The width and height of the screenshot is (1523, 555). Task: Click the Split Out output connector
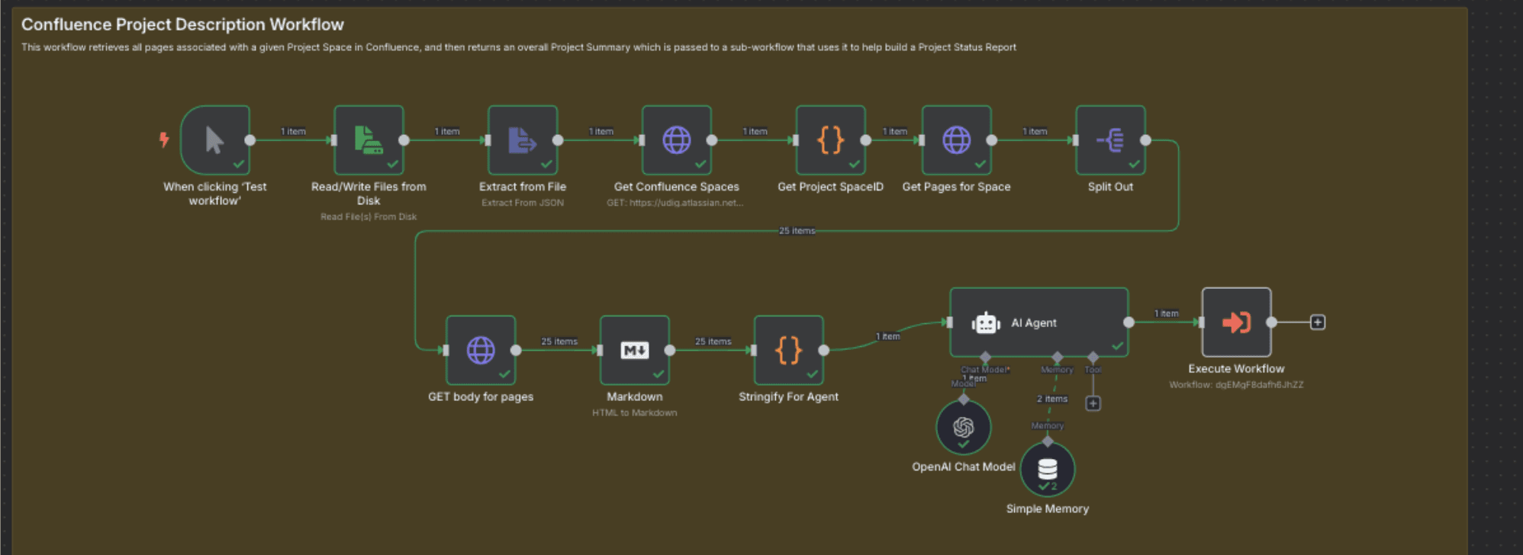[x=1146, y=140]
